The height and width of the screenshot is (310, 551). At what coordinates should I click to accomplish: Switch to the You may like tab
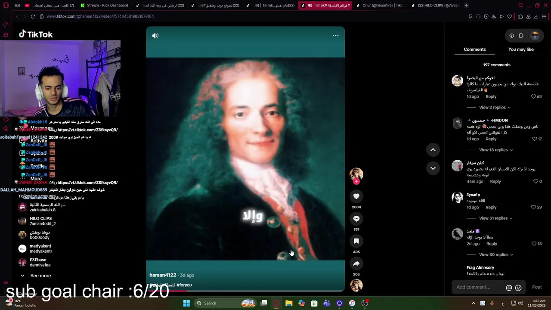[521, 50]
